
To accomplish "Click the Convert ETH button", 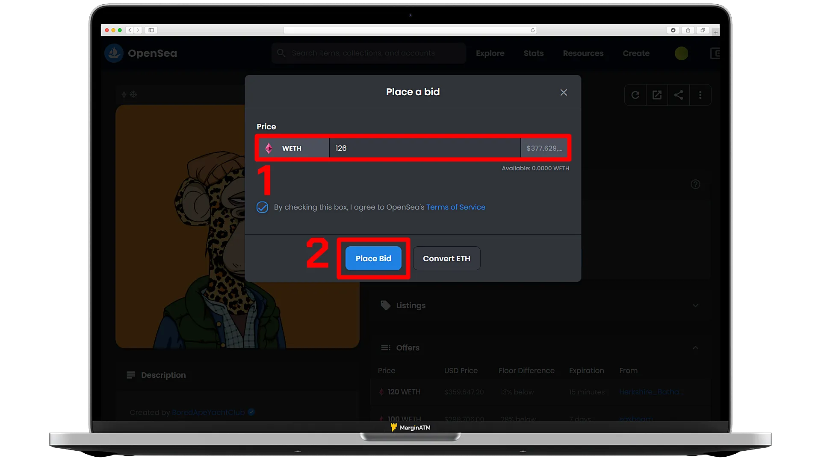I will [x=446, y=258].
